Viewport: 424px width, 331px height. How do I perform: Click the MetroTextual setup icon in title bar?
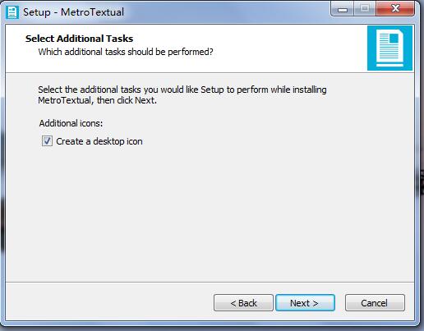(x=12, y=12)
